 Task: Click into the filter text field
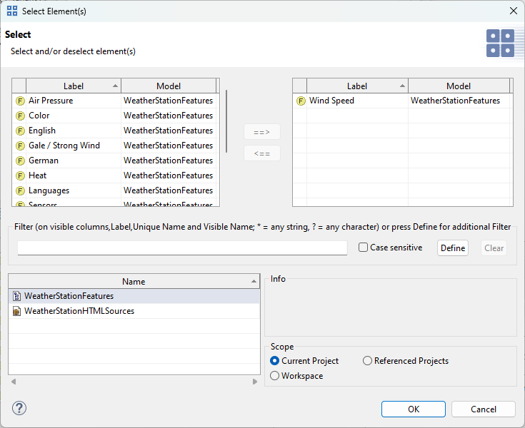click(x=182, y=248)
